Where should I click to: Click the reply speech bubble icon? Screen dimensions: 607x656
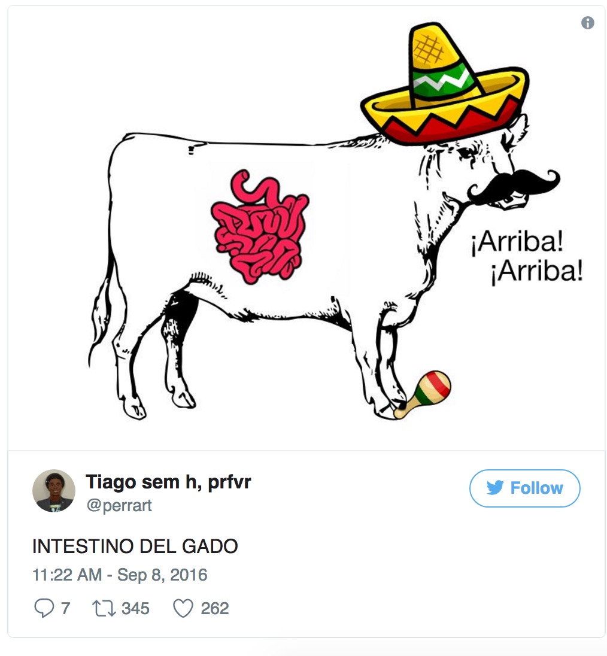click(x=44, y=608)
